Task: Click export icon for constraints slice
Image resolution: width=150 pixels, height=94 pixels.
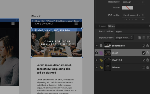Action: click(x=147, y=46)
